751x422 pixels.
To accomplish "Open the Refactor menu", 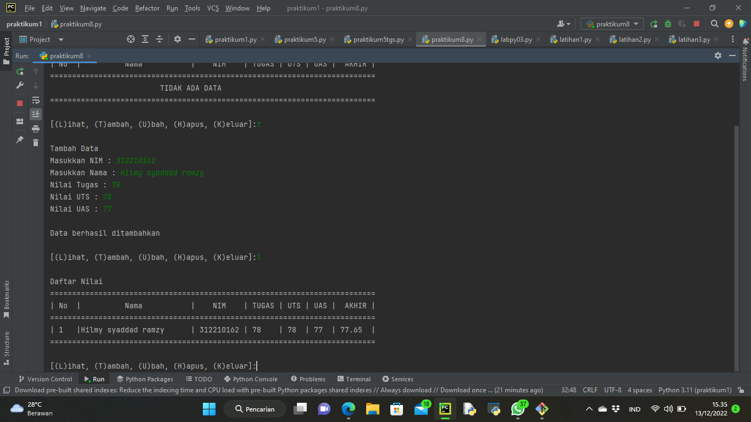I will pos(147,8).
